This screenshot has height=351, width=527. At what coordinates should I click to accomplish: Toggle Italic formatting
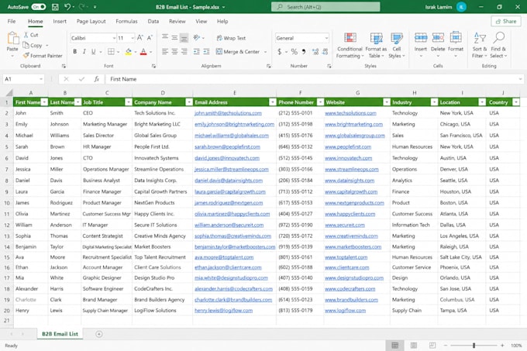pos(84,51)
